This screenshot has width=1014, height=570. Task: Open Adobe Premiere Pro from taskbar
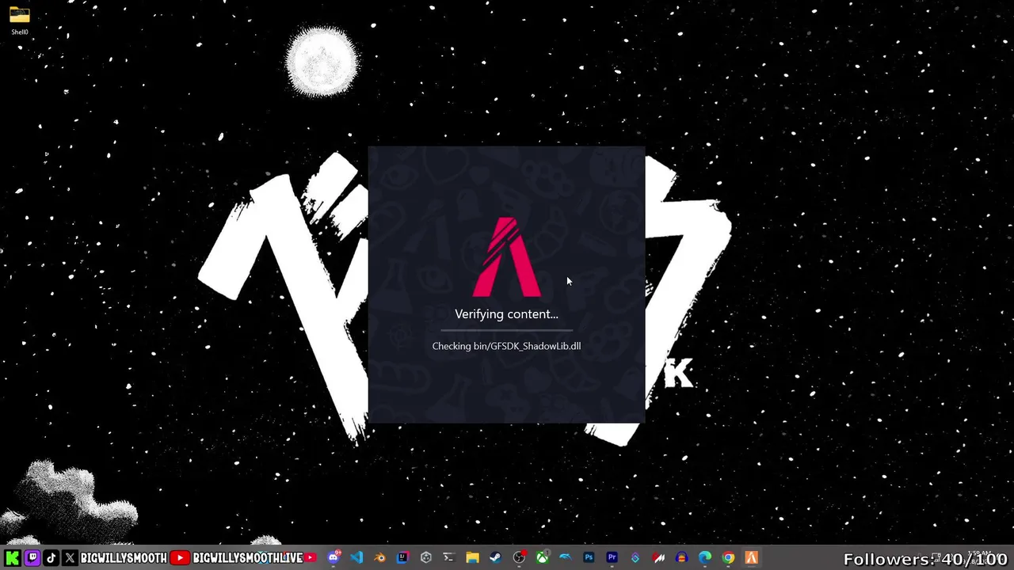[x=612, y=557]
